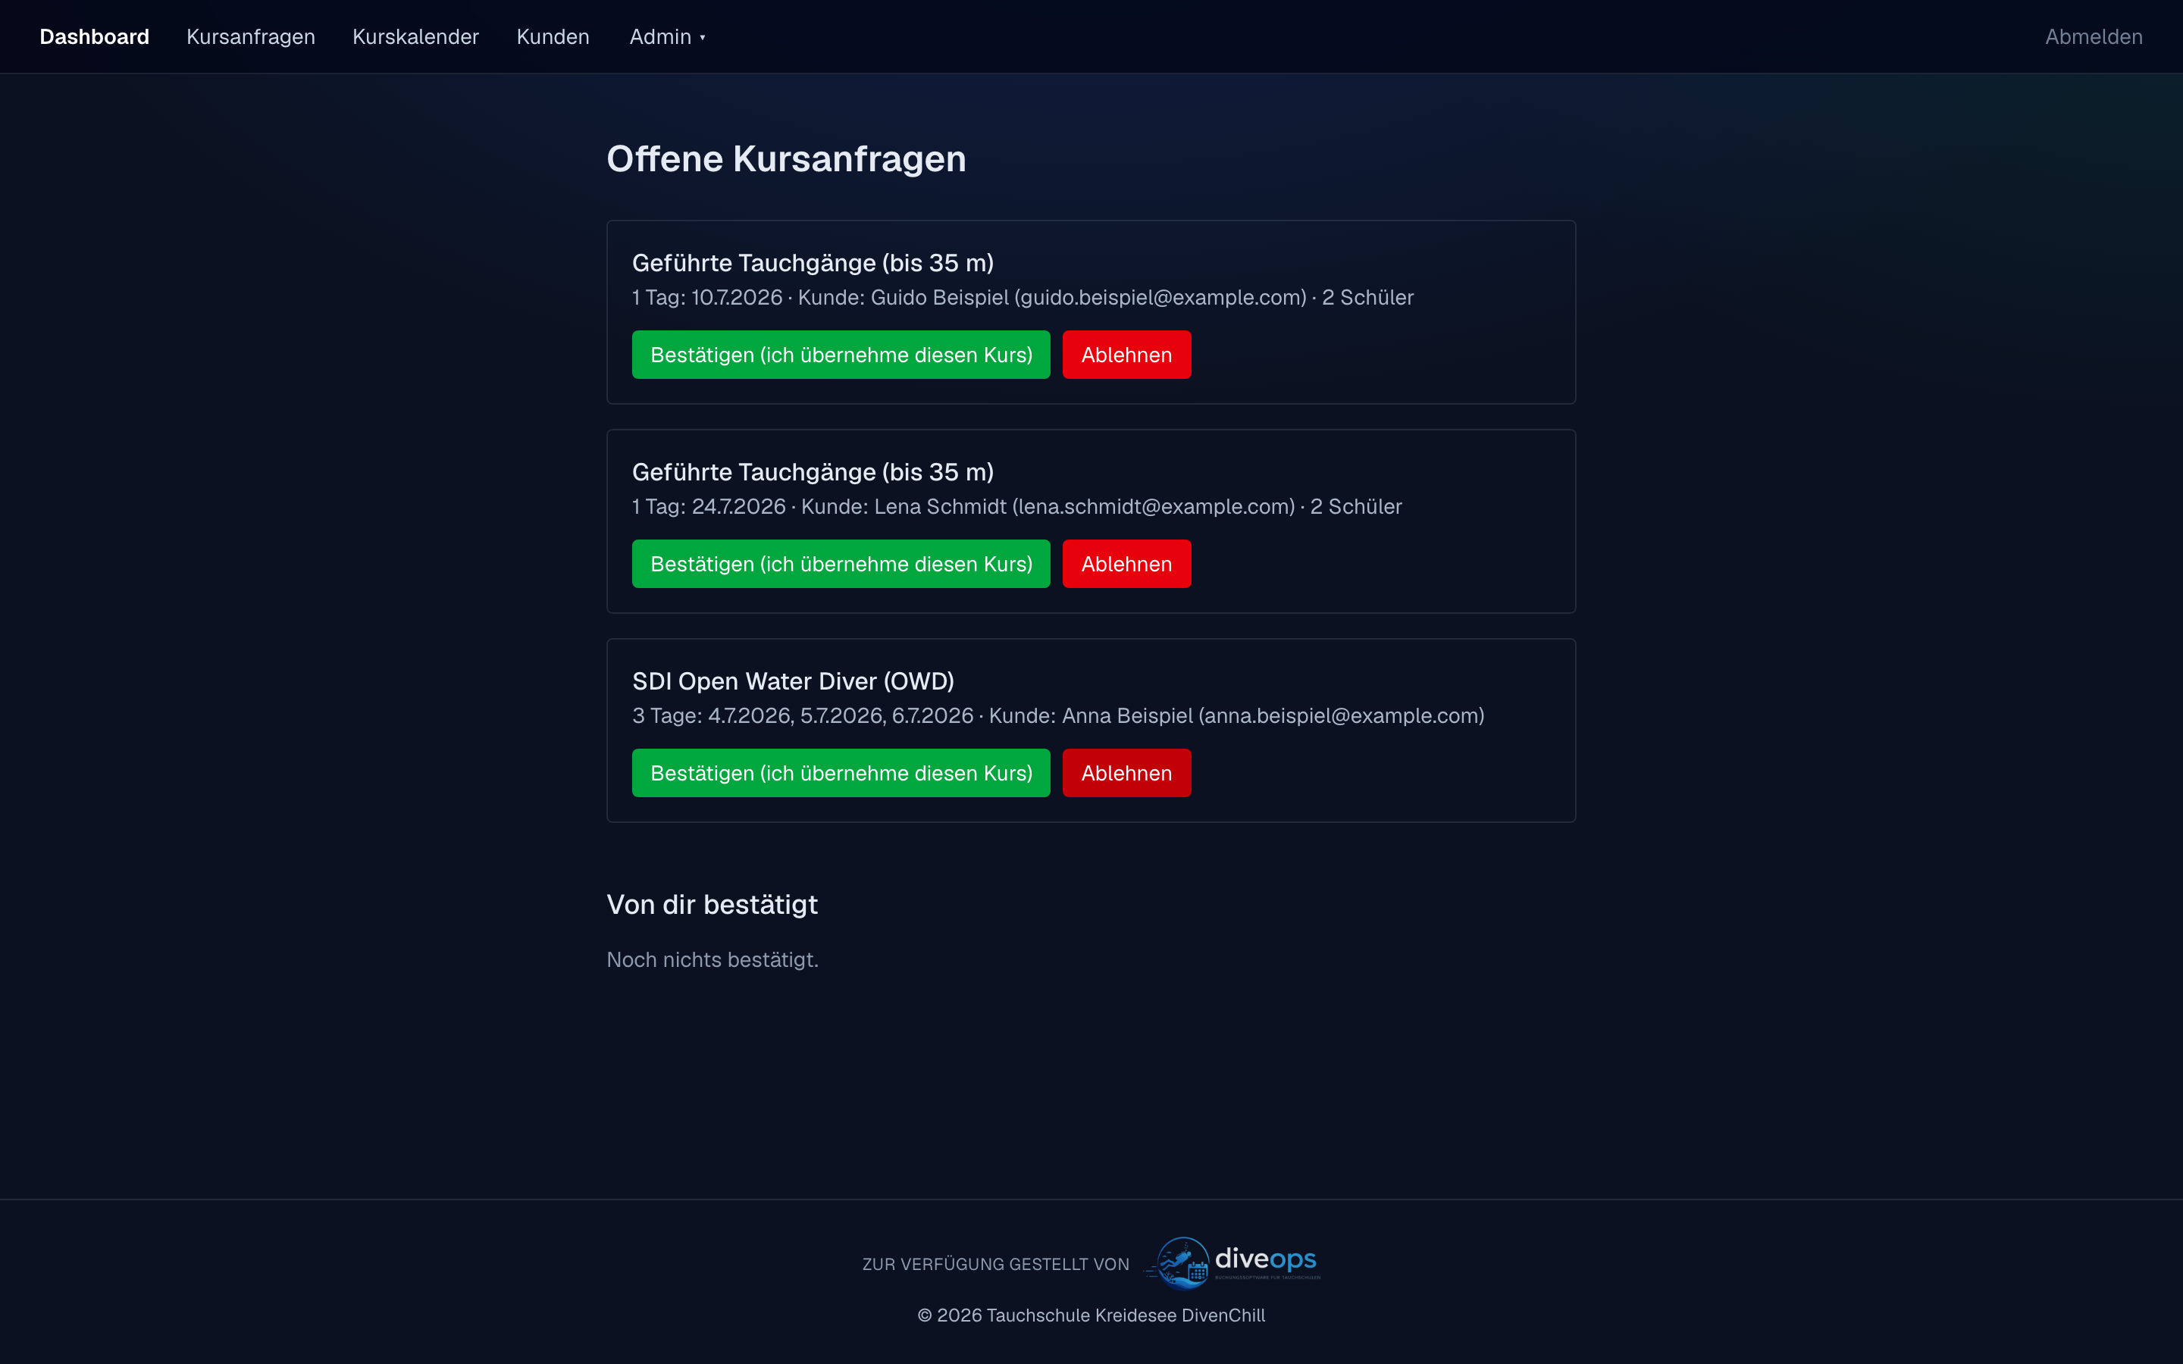Click 'ZUR VERFÜGUNG GESTELLT VON' footer text
This screenshot has height=1364, width=2183.
[x=996, y=1265]
